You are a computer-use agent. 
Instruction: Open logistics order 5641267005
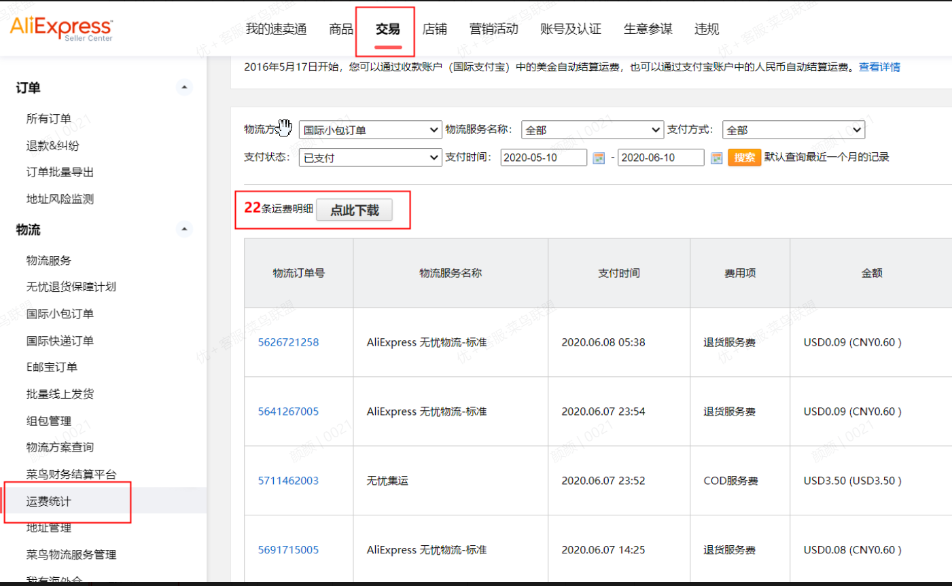[288, 411]
